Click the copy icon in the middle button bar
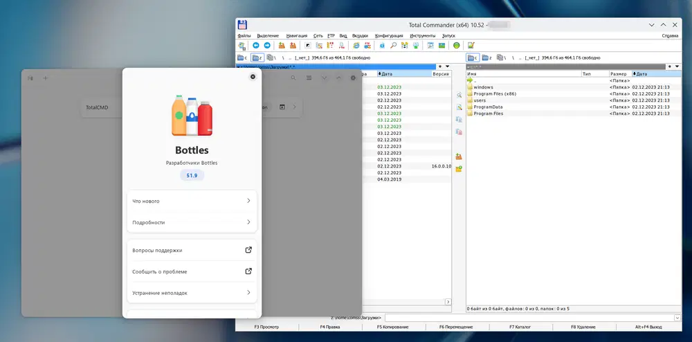Image resolution: width=692 pixels, height=342 pixels. point(459,120)
